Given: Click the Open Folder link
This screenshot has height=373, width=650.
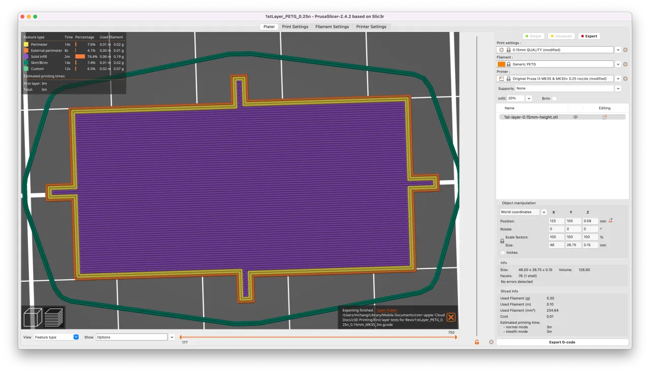Looking at the screenshot, I should [x=386, y=310].
